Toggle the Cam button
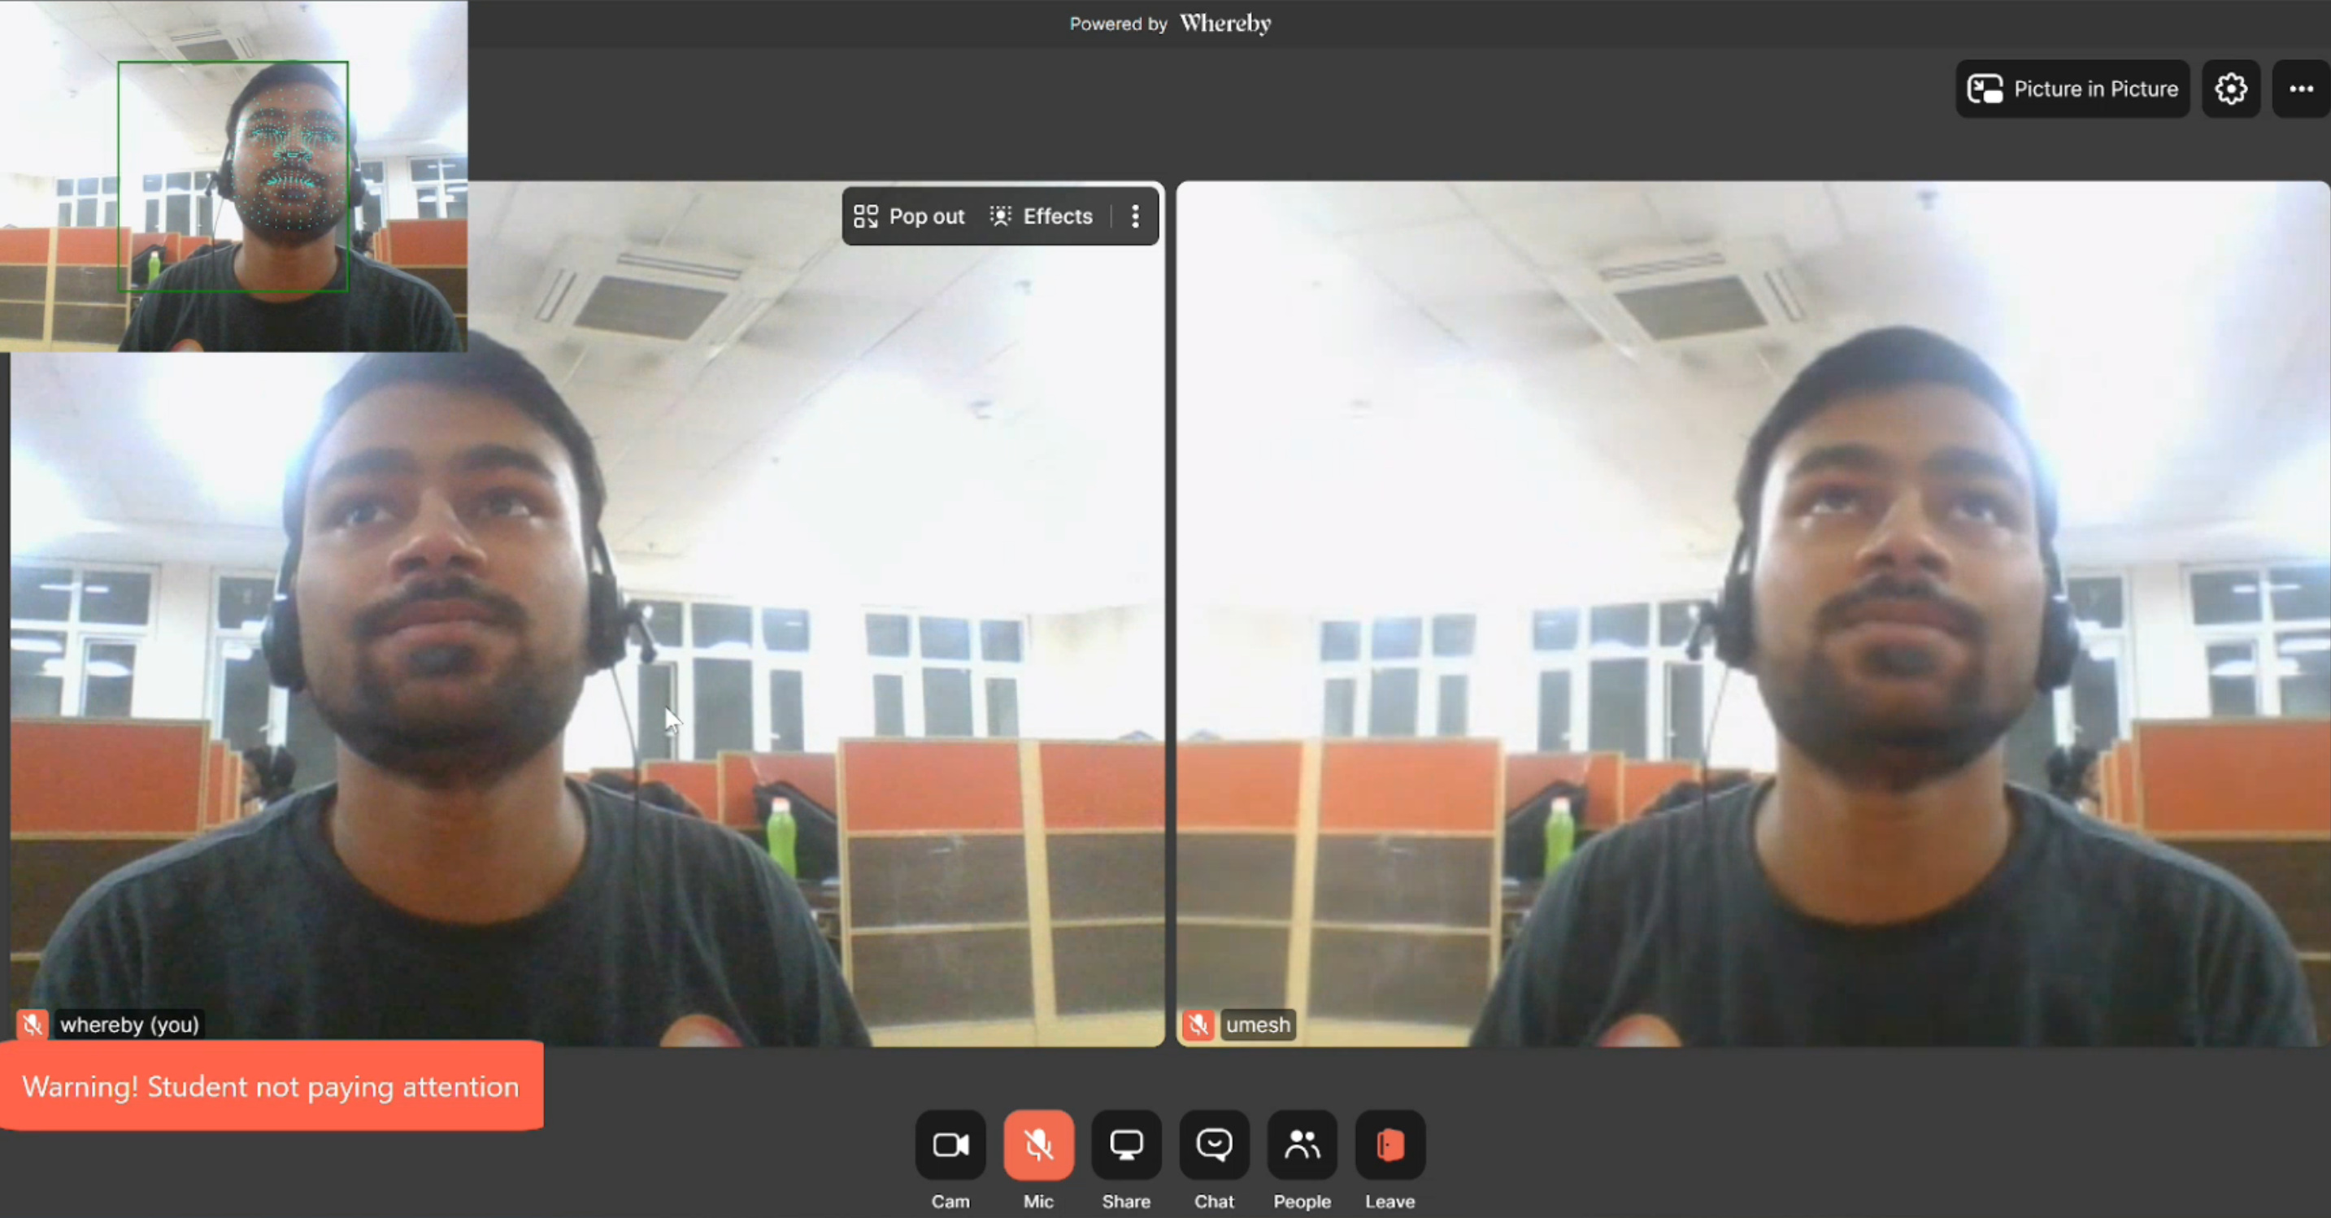This screenshot has height=1218, width=2331. coord(950,1146)
